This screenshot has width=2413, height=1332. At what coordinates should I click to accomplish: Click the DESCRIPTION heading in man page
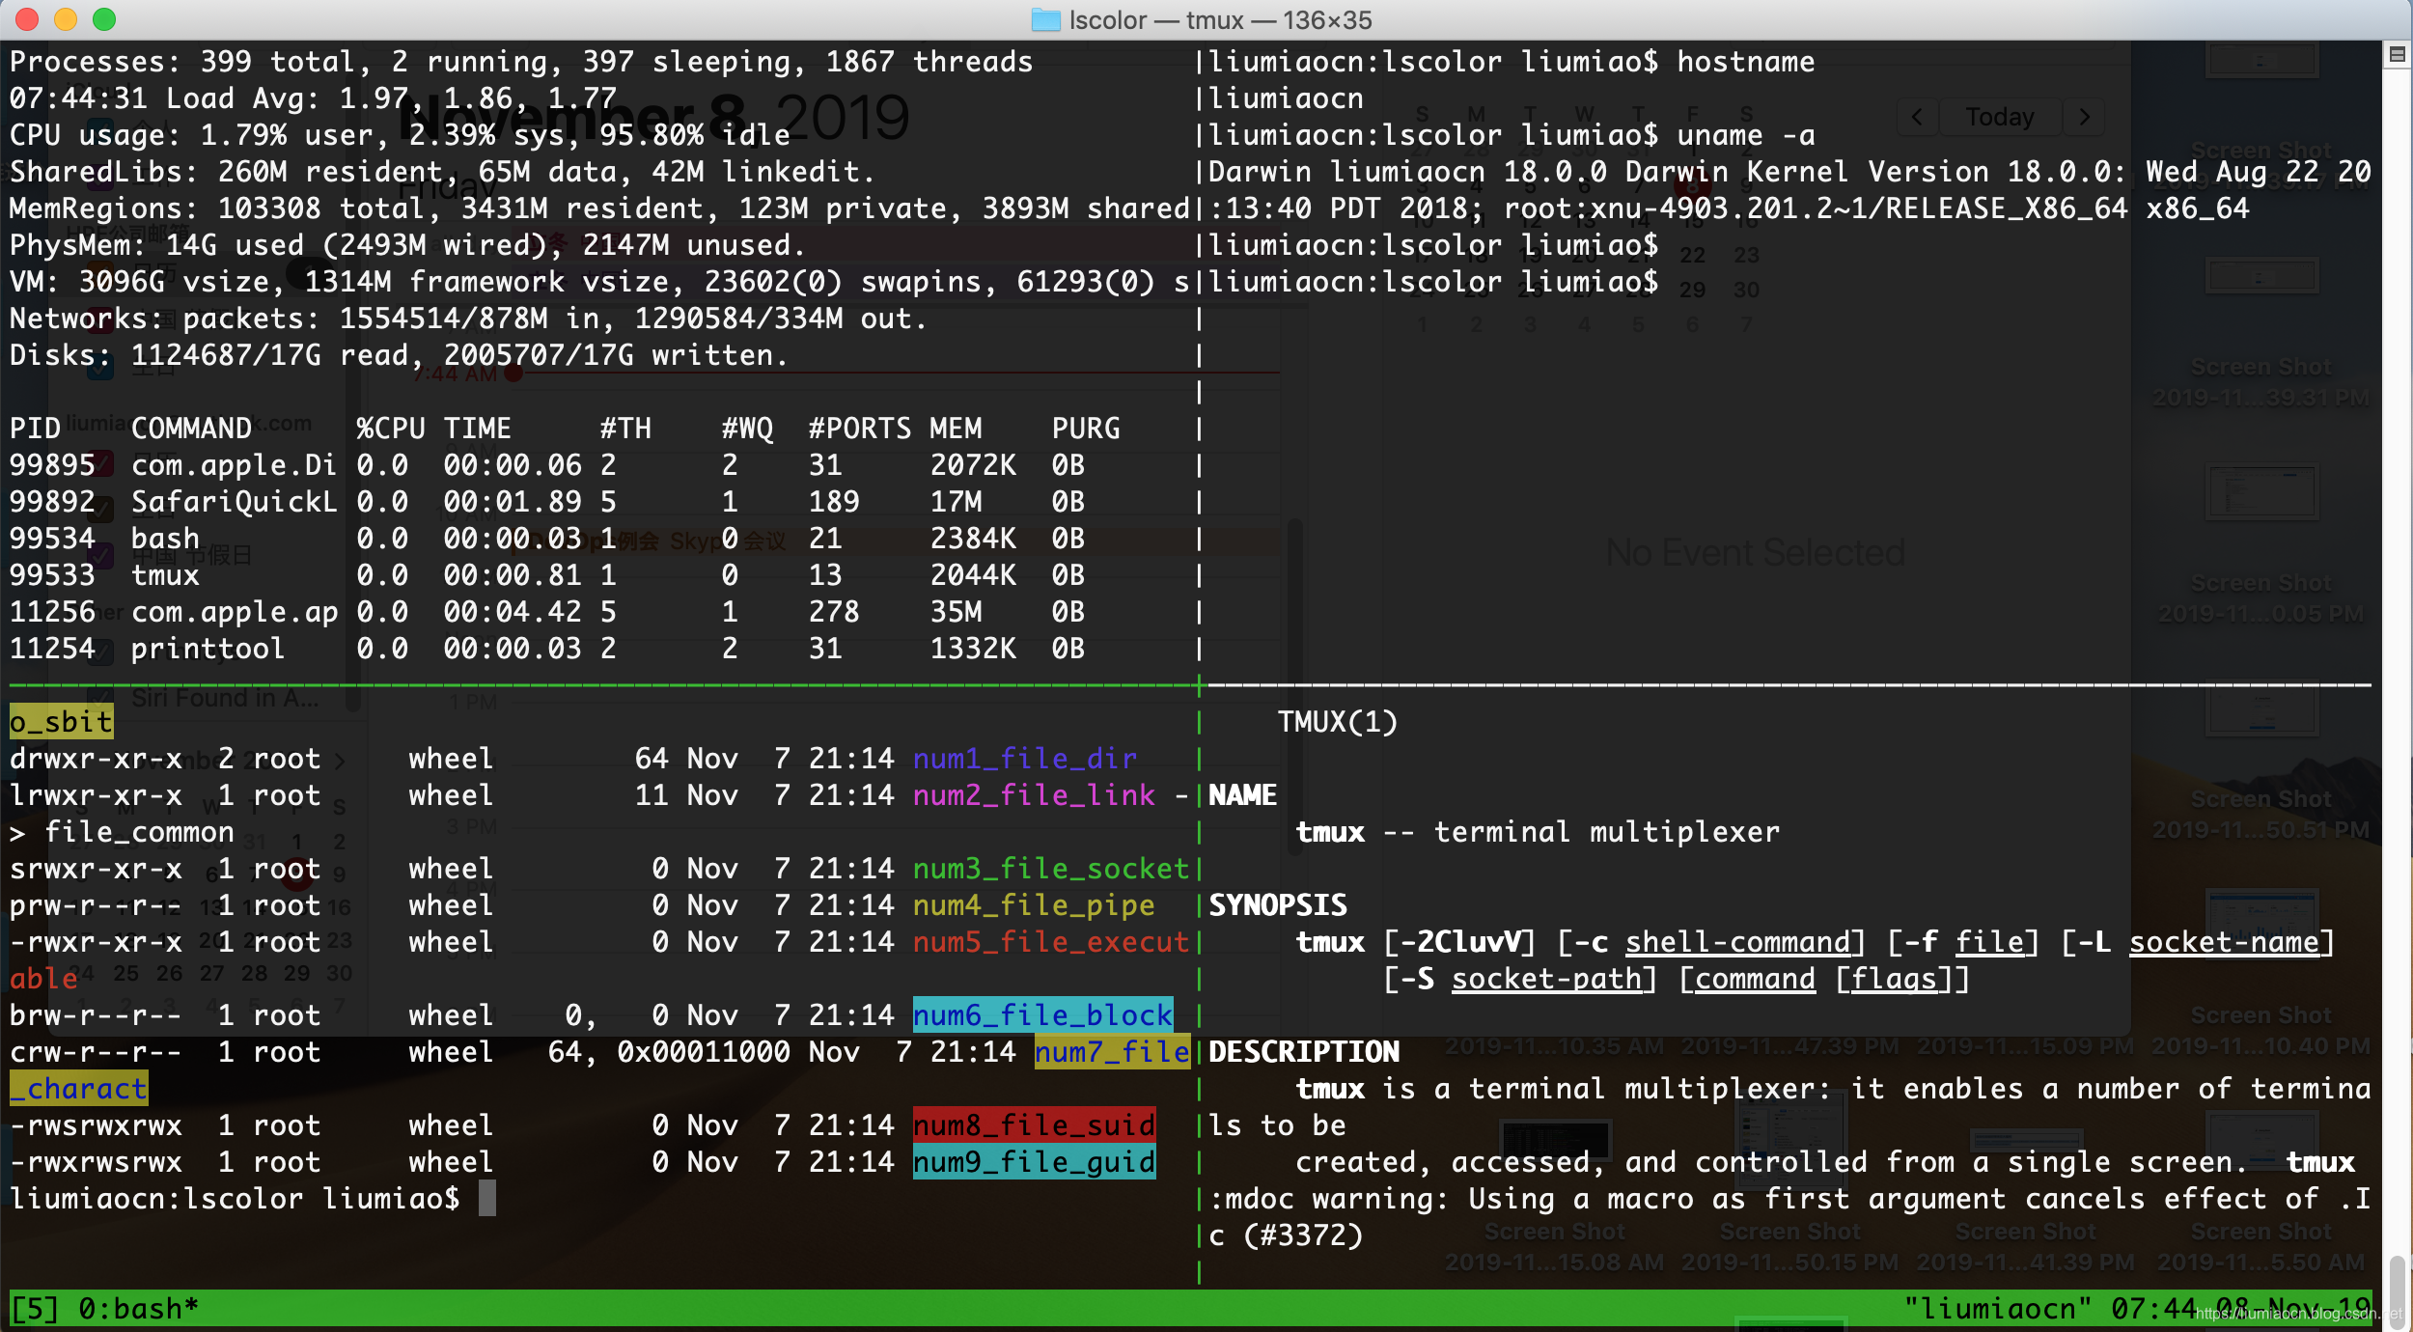pos(1304,1052)
